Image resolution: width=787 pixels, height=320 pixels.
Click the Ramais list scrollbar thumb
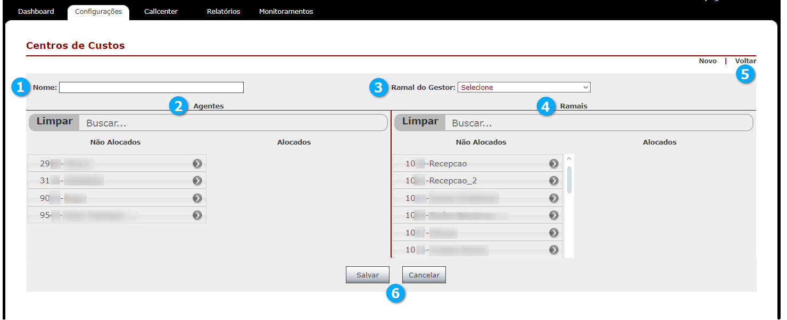click(569, 180)
